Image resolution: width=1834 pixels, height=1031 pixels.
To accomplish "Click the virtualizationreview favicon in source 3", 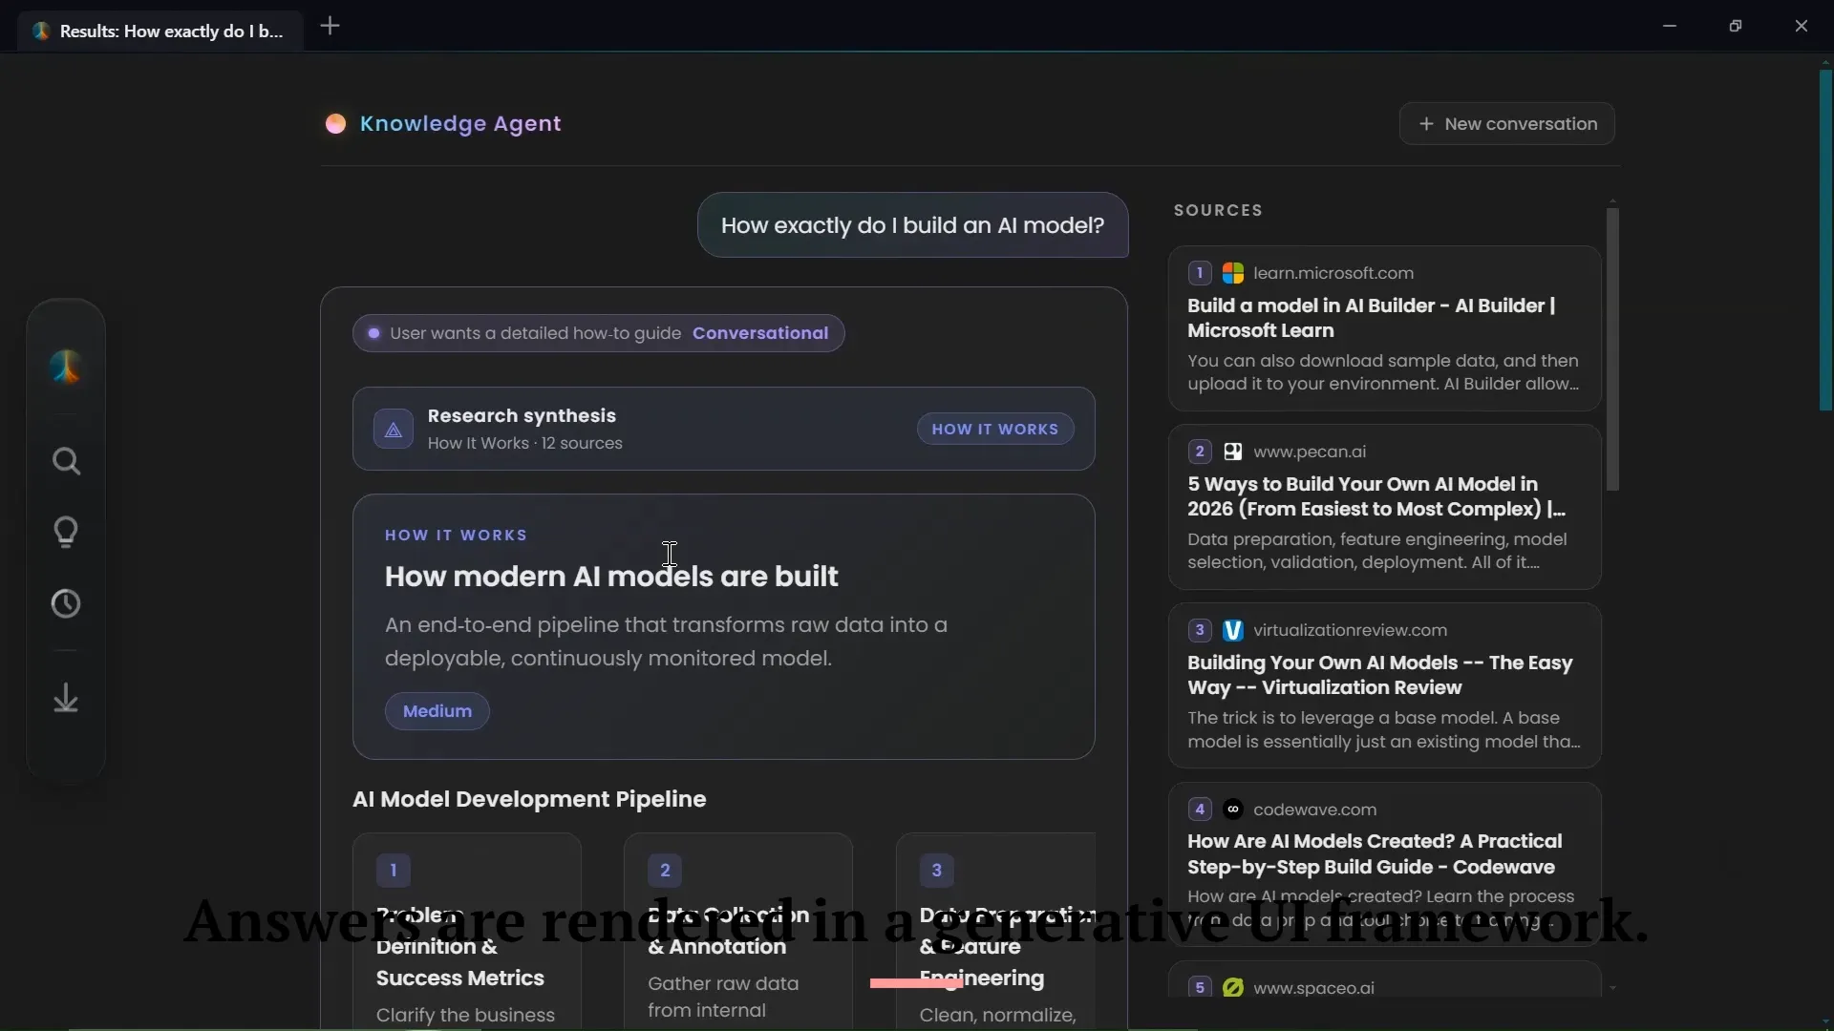I will [1233, 630].
